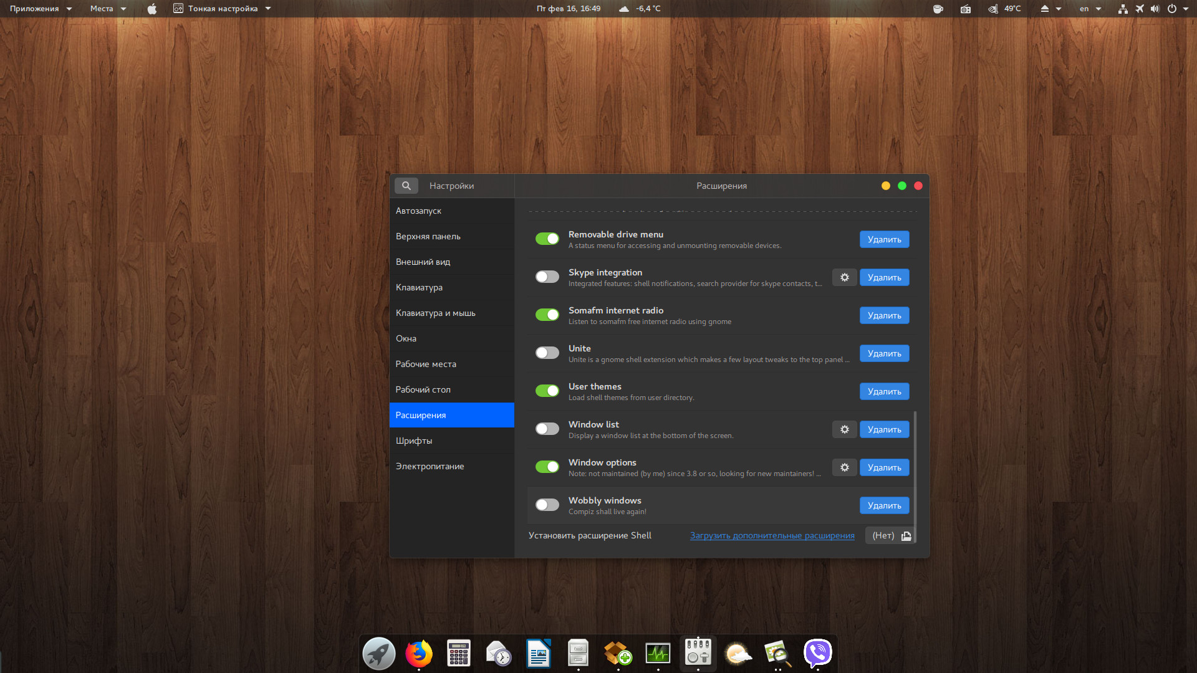Launch Firefox from the dock
The image size is (1197, 673).
pyautogui.click(x=418, y=654)
